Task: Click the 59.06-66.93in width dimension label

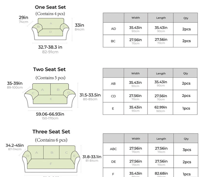Action: (x=50, y=114)
